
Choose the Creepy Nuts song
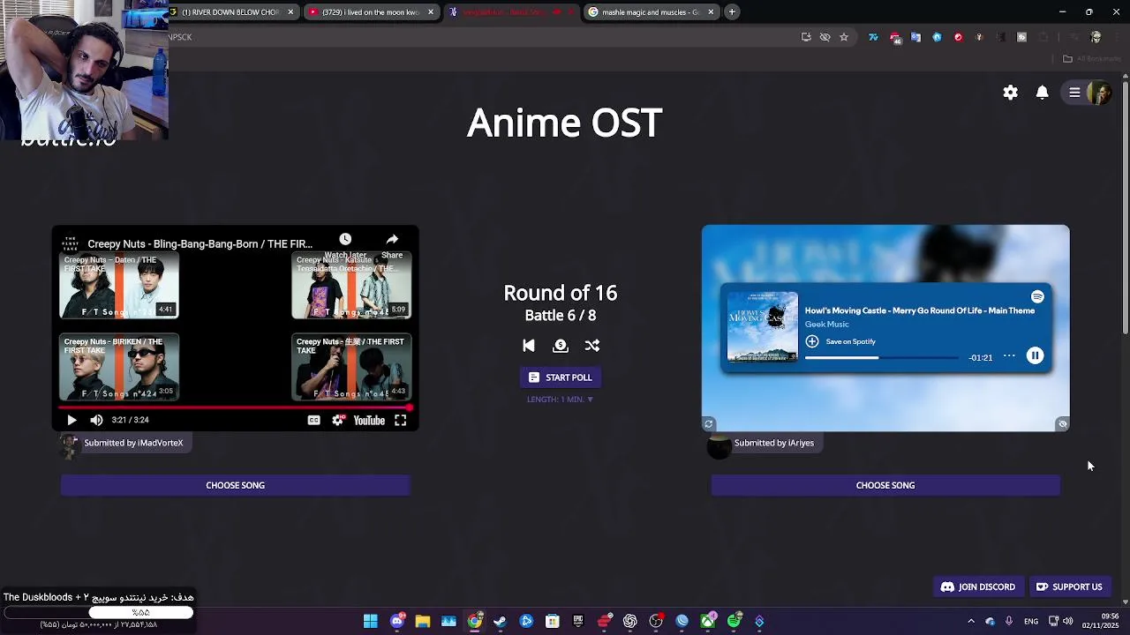(235, 485)
